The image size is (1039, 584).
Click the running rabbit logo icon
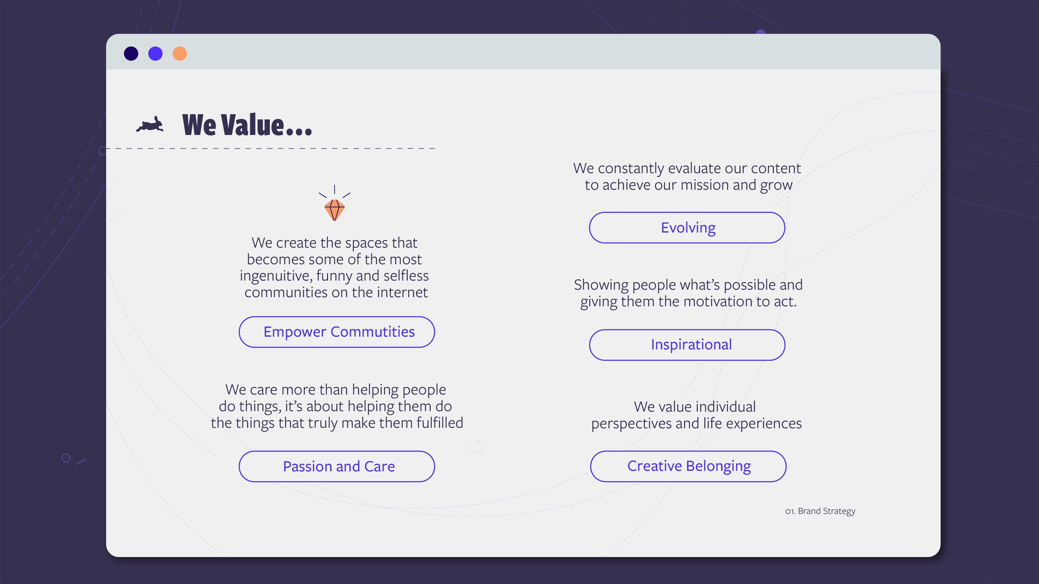[150, 125]
